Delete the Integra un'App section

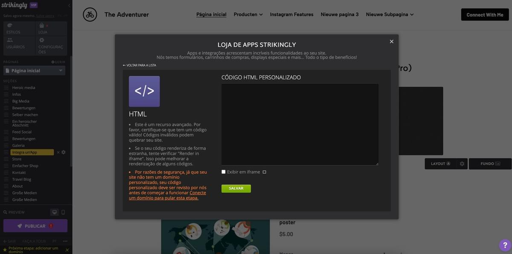58,152
